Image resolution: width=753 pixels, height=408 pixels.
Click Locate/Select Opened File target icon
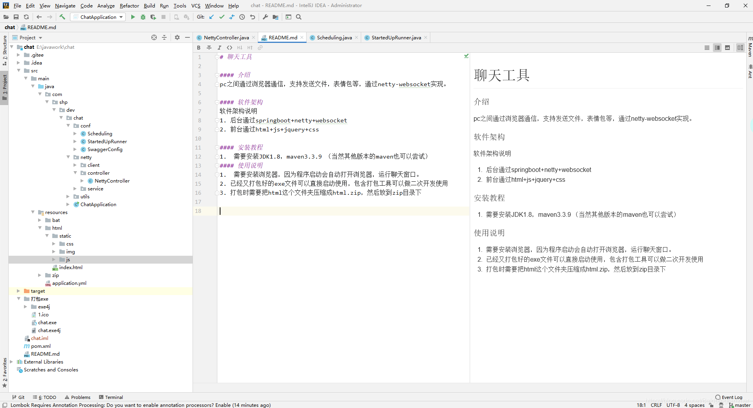tap(154, 37)
